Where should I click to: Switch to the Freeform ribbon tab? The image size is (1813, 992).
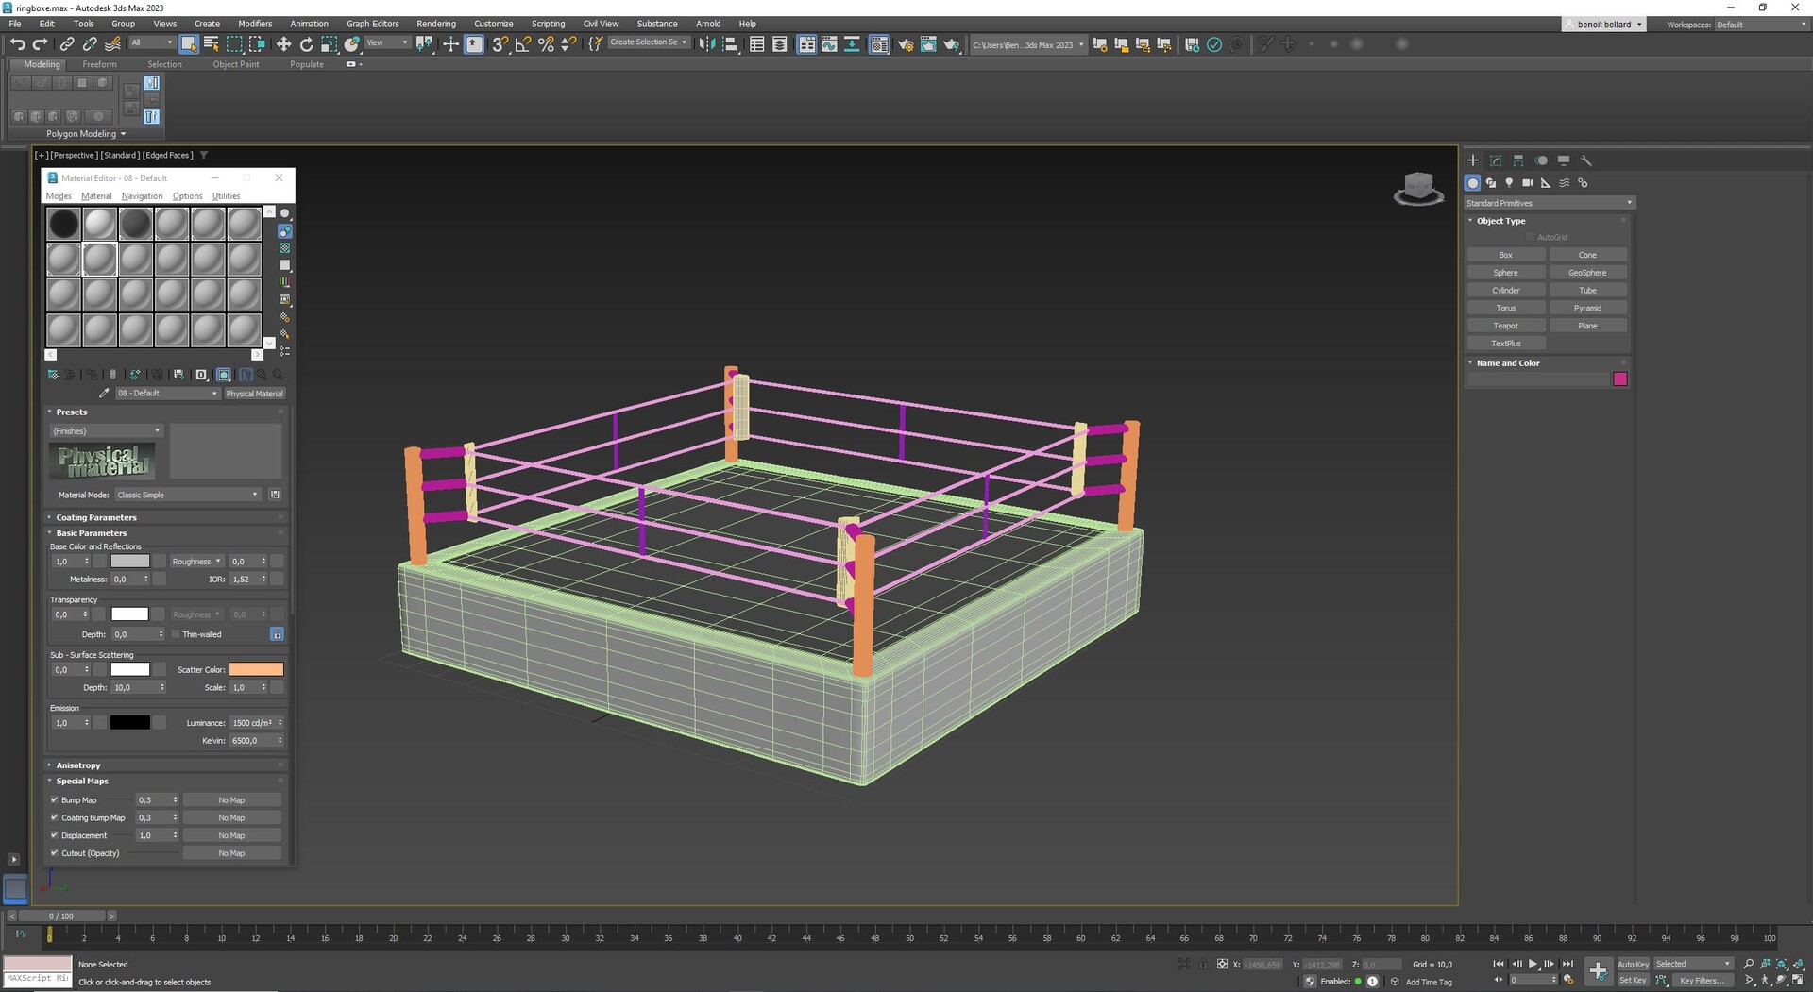tap(99, 64)
